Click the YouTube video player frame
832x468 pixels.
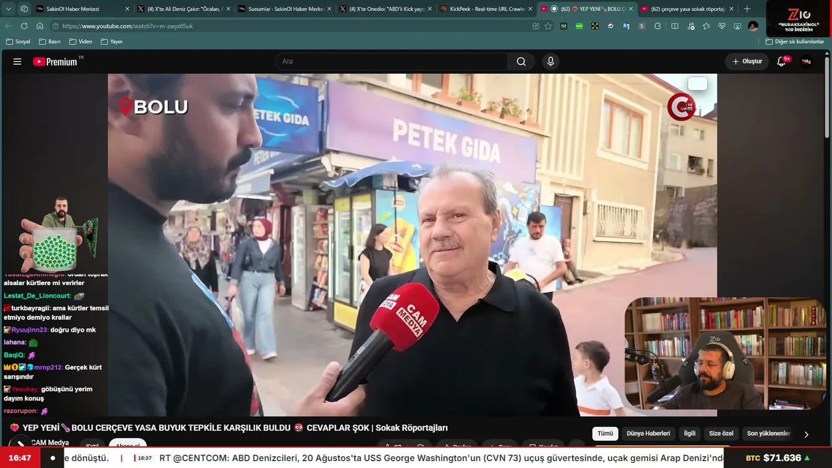[x=412, y=244]
